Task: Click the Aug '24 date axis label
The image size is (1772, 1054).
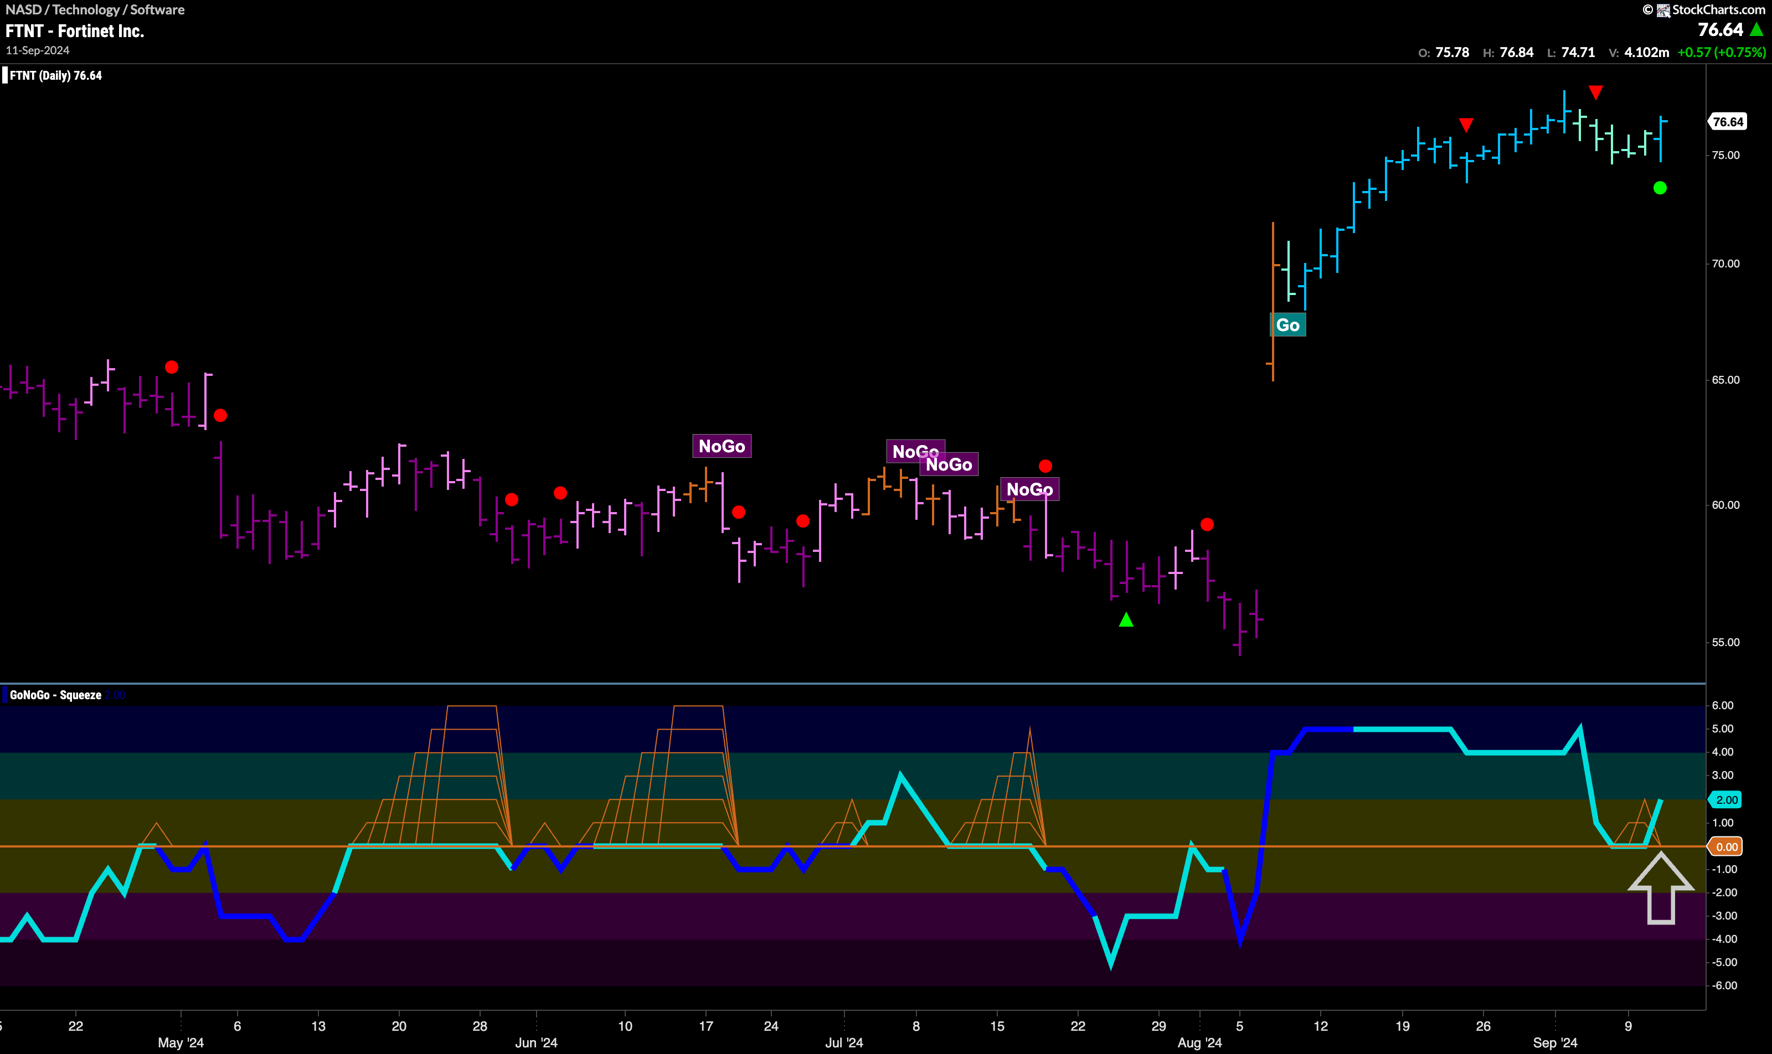Action: coord(1199,1042)
